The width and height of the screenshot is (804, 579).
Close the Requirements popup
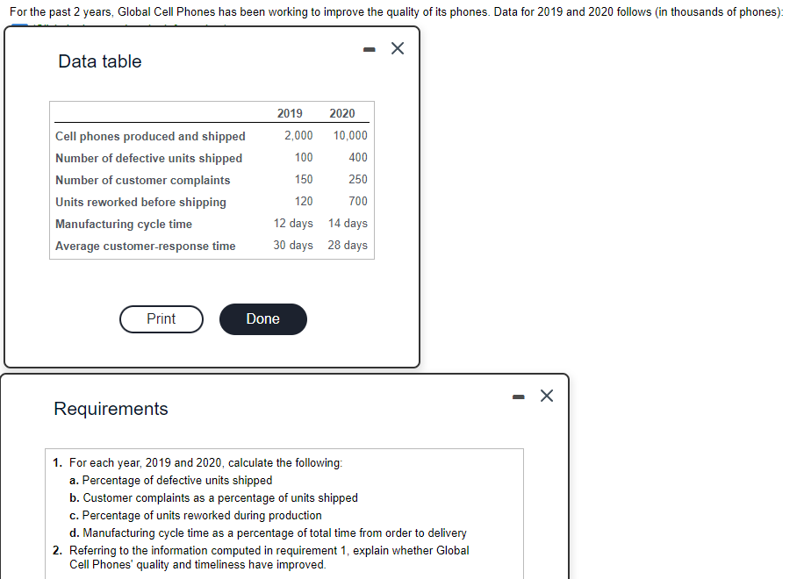pos(546,396)
